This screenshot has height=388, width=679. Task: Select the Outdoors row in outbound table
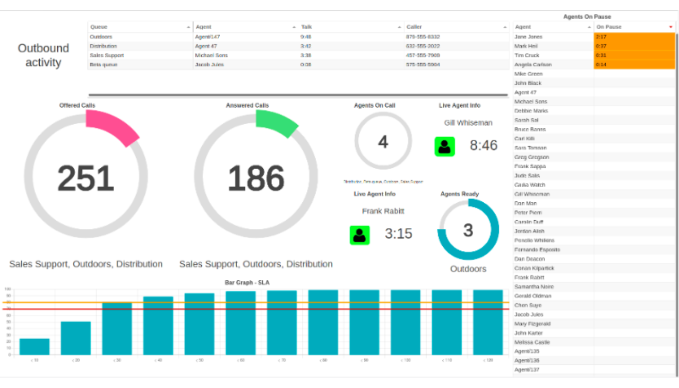101,37
